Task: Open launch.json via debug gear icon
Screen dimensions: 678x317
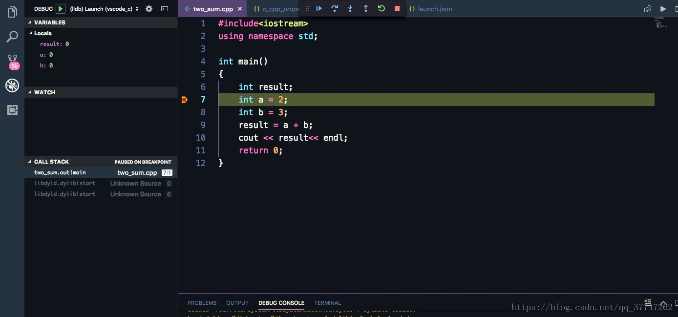Action: pos(149,9)
